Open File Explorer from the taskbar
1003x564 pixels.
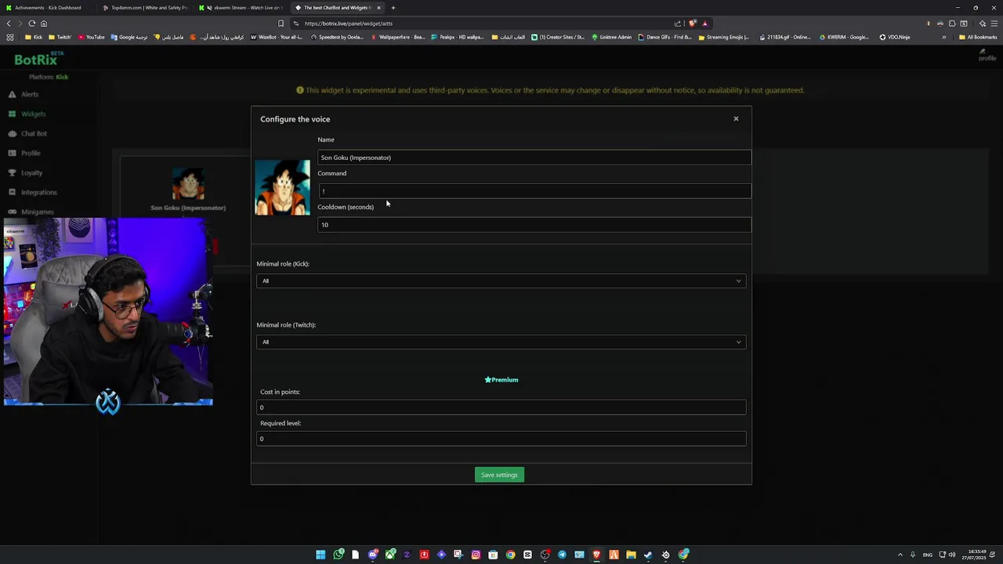[631, 555]
